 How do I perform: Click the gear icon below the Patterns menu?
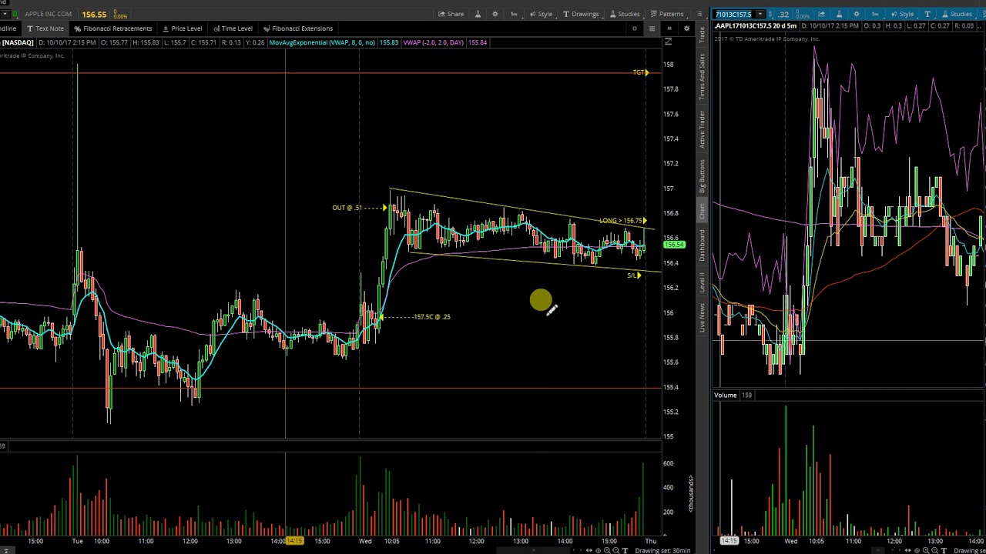(x=686, y=28)
